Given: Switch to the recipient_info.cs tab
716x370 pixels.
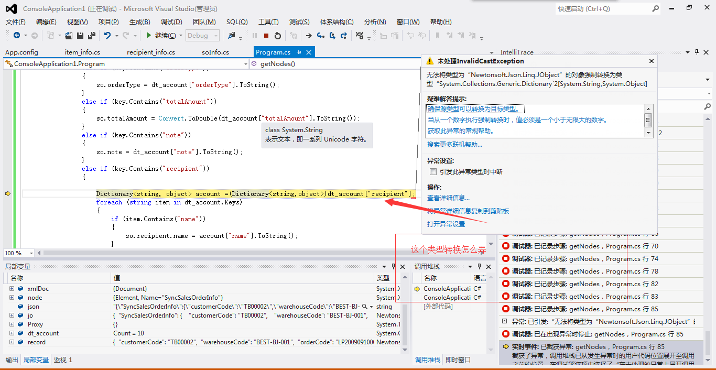Looking at the screenshot, I should (x=151, y=52).
